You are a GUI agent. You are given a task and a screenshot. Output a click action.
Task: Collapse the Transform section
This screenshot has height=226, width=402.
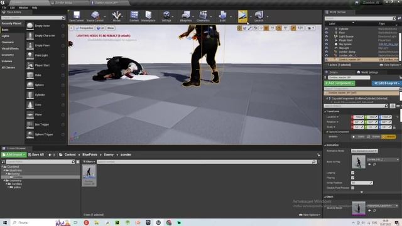325,112
